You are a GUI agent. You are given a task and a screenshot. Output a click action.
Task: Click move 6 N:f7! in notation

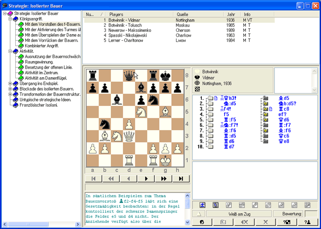[x=231, y=125]
